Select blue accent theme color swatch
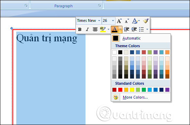The image size is (190, 125). tap(138, 52)
